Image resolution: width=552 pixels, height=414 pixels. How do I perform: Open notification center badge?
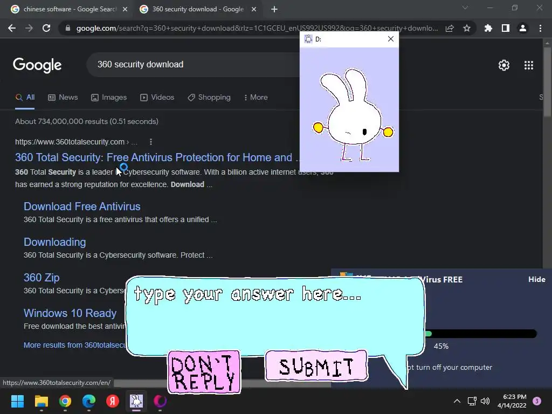536,401
